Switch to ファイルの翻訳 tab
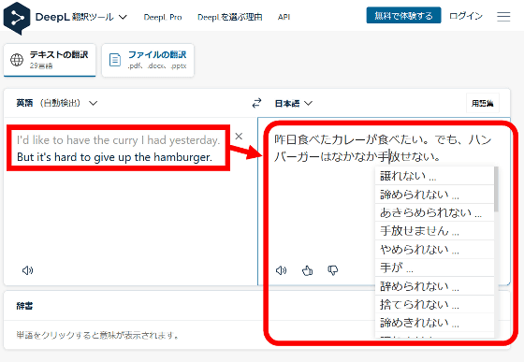The image size is (524, 362). [148, 60]
